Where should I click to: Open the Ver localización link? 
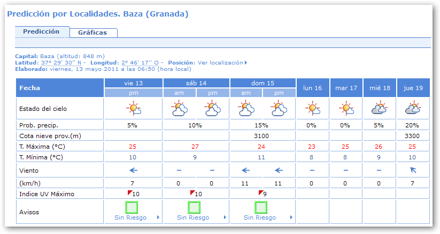(x=222, y=62)
